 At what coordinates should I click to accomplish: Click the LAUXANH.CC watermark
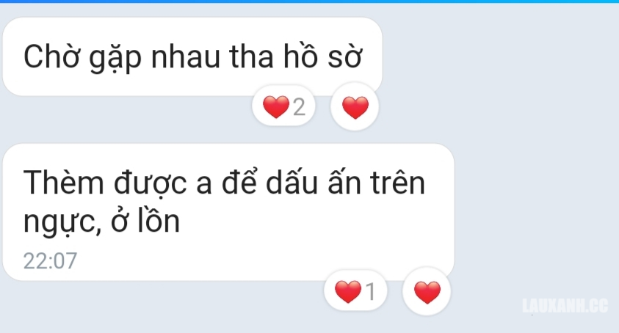pos(565,306)
